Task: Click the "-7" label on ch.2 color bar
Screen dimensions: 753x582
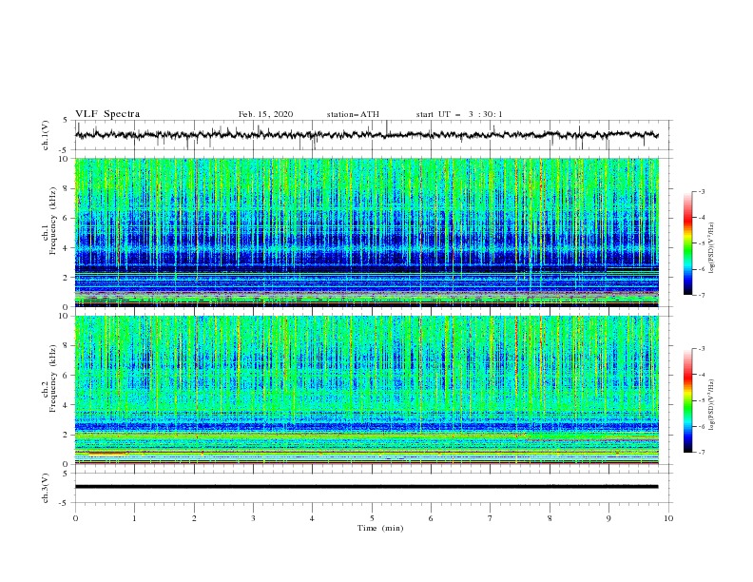Action: tap(702, 453)
